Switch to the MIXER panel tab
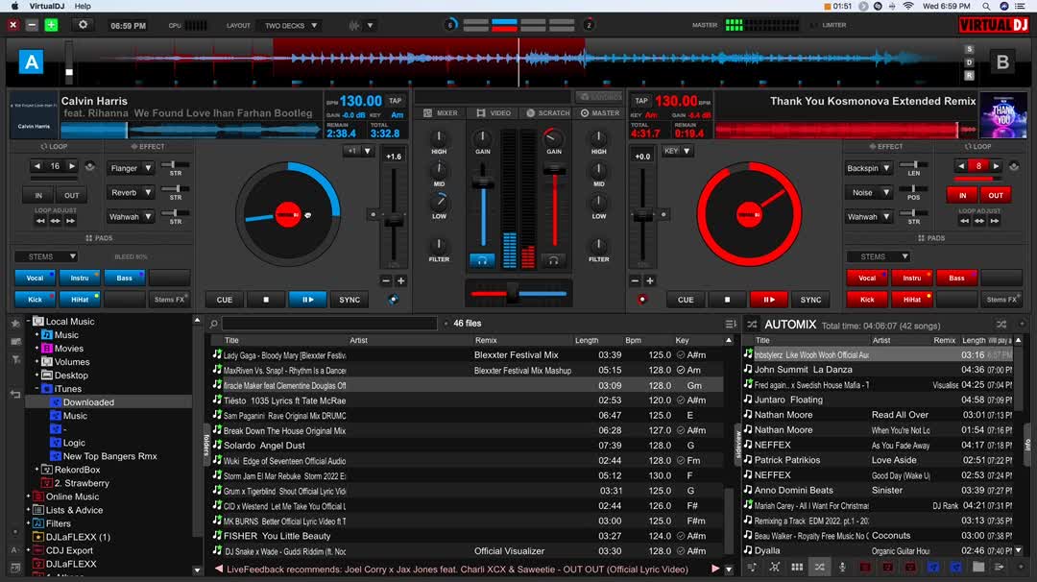Screen dimensions: 1037x582 pyautogui.click(x=441, y=113)
